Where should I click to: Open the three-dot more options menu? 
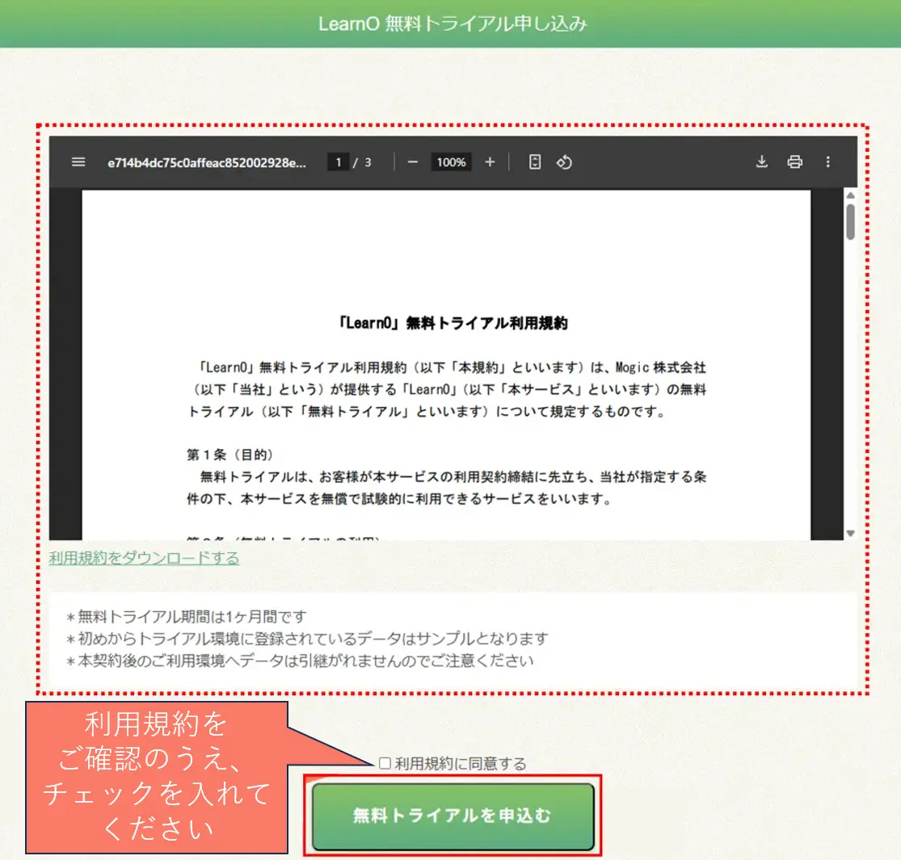click(x=828, y=162)
